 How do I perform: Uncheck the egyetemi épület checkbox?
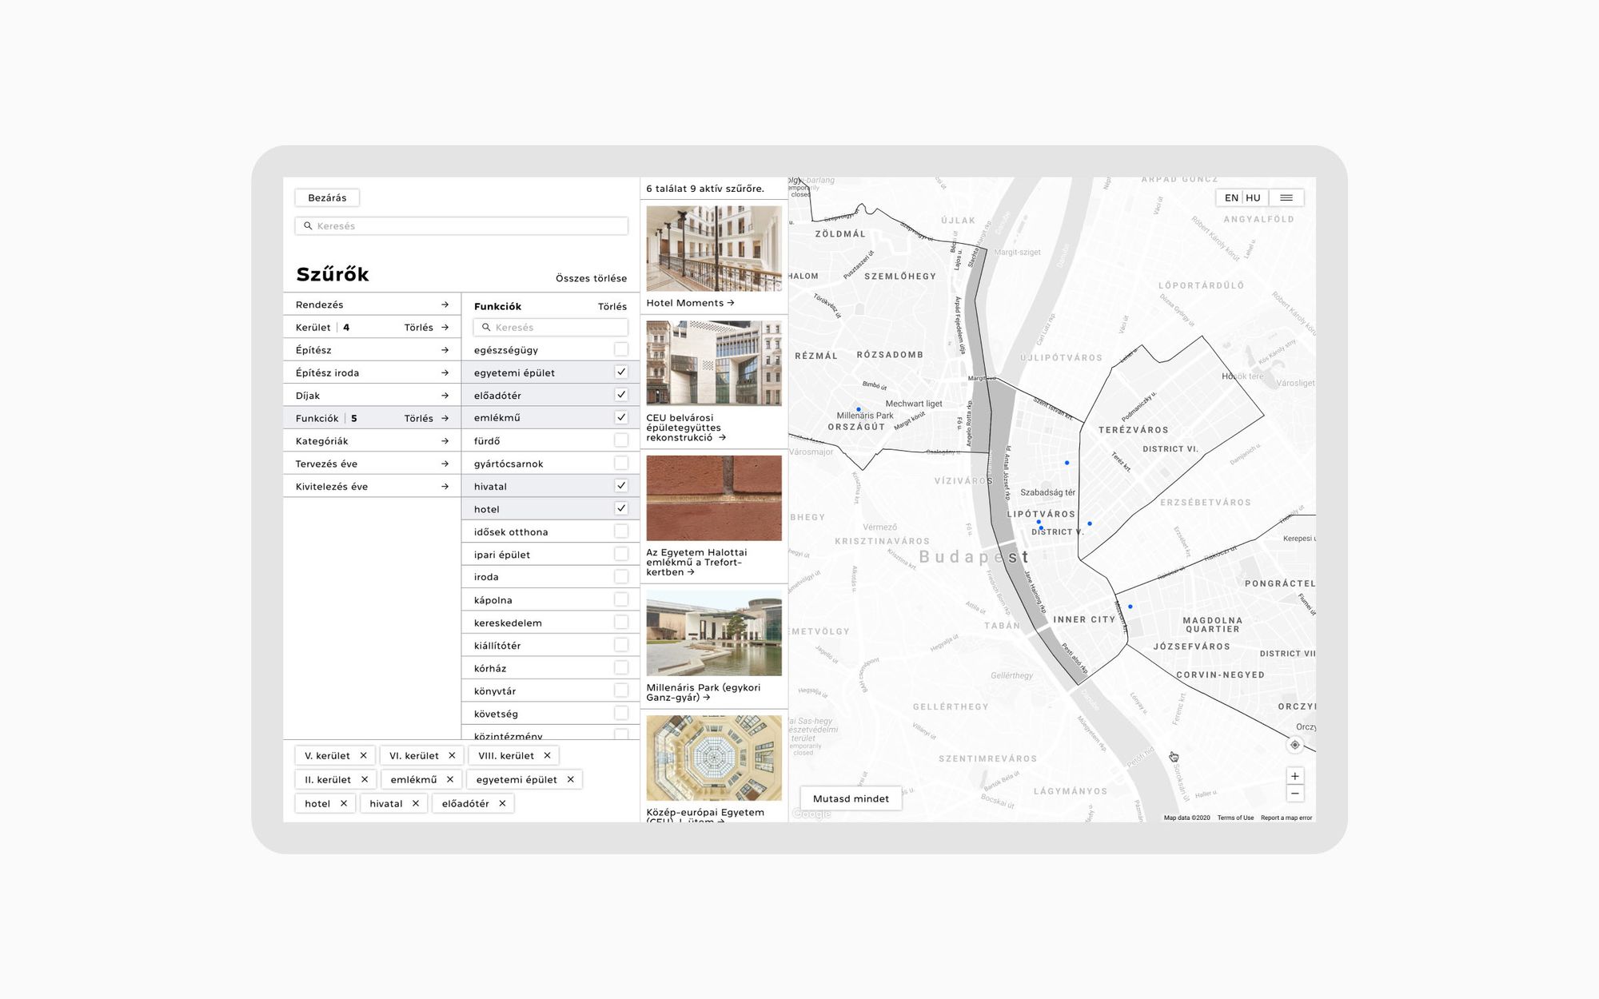coord(620,372)
